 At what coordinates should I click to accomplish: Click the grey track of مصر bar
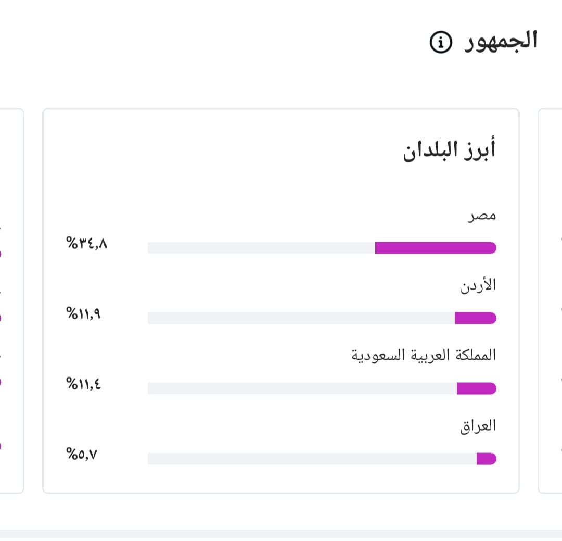pyautogui.click(x=261, y=248)
